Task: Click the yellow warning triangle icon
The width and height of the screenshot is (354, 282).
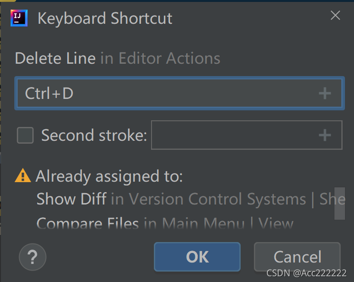Action: coord(23,175)
